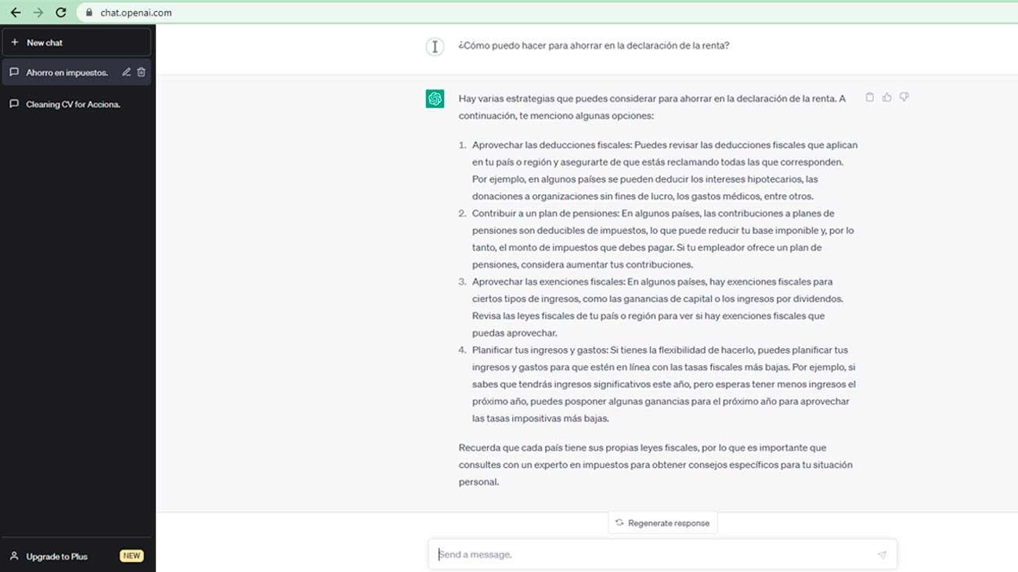Click the user avatar next to the question
The width and height of the screenshot is (1018, 572).
435,46
